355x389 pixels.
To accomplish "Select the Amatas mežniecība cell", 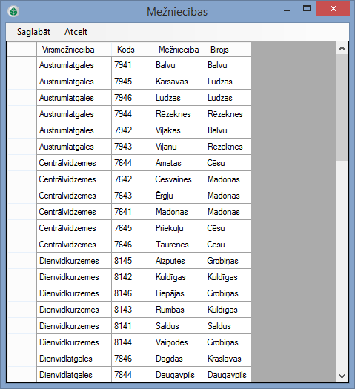I will coord(179,163).
